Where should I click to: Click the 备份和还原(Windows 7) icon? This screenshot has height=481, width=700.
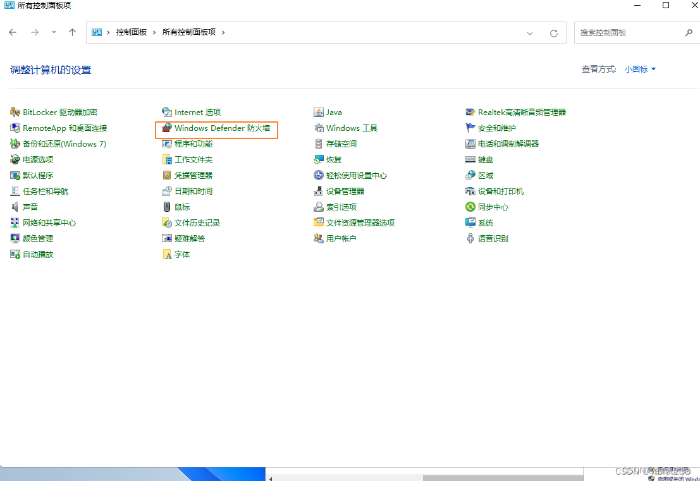15,143
